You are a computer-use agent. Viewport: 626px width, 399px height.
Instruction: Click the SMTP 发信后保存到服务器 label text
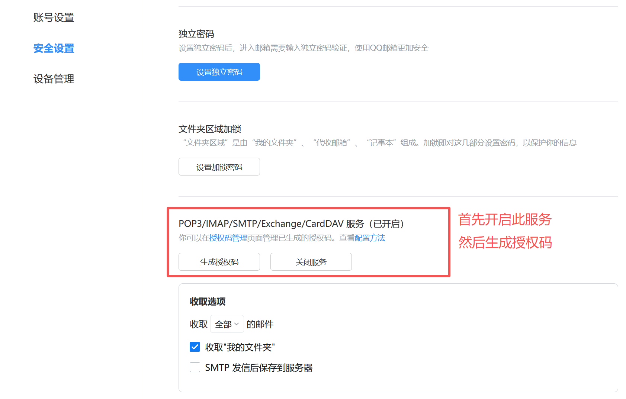click(259, 368)
